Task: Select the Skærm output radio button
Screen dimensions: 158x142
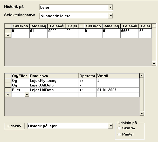Action: tap(119, 128)
